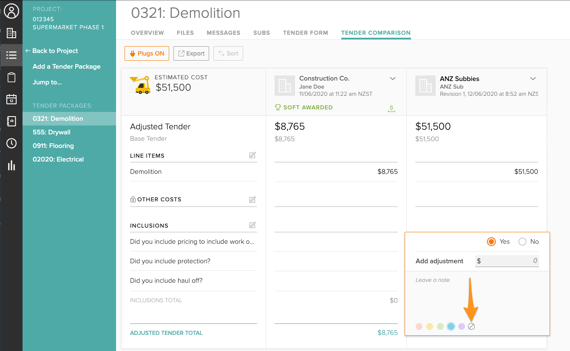Open the calendar icon in the sidebar
Image resolution: width=570 pixels, height=351 pixels.
tap(11, 99)
